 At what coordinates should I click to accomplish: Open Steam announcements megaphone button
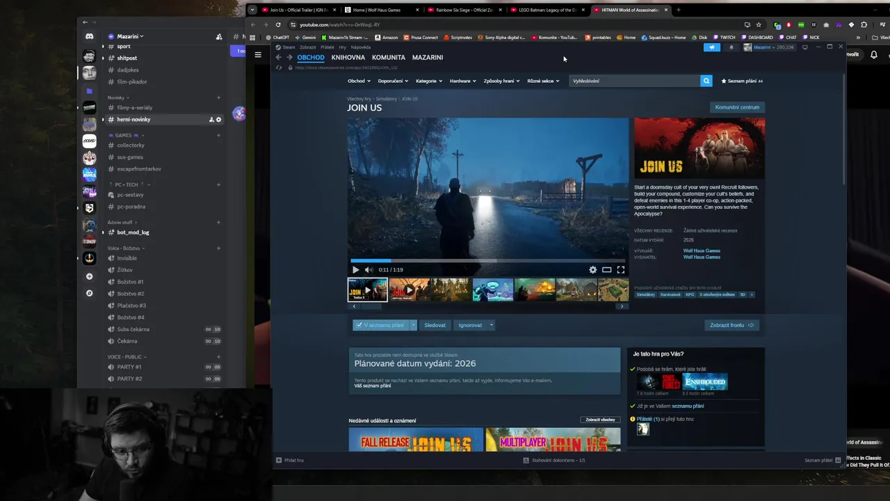[711, 47]
